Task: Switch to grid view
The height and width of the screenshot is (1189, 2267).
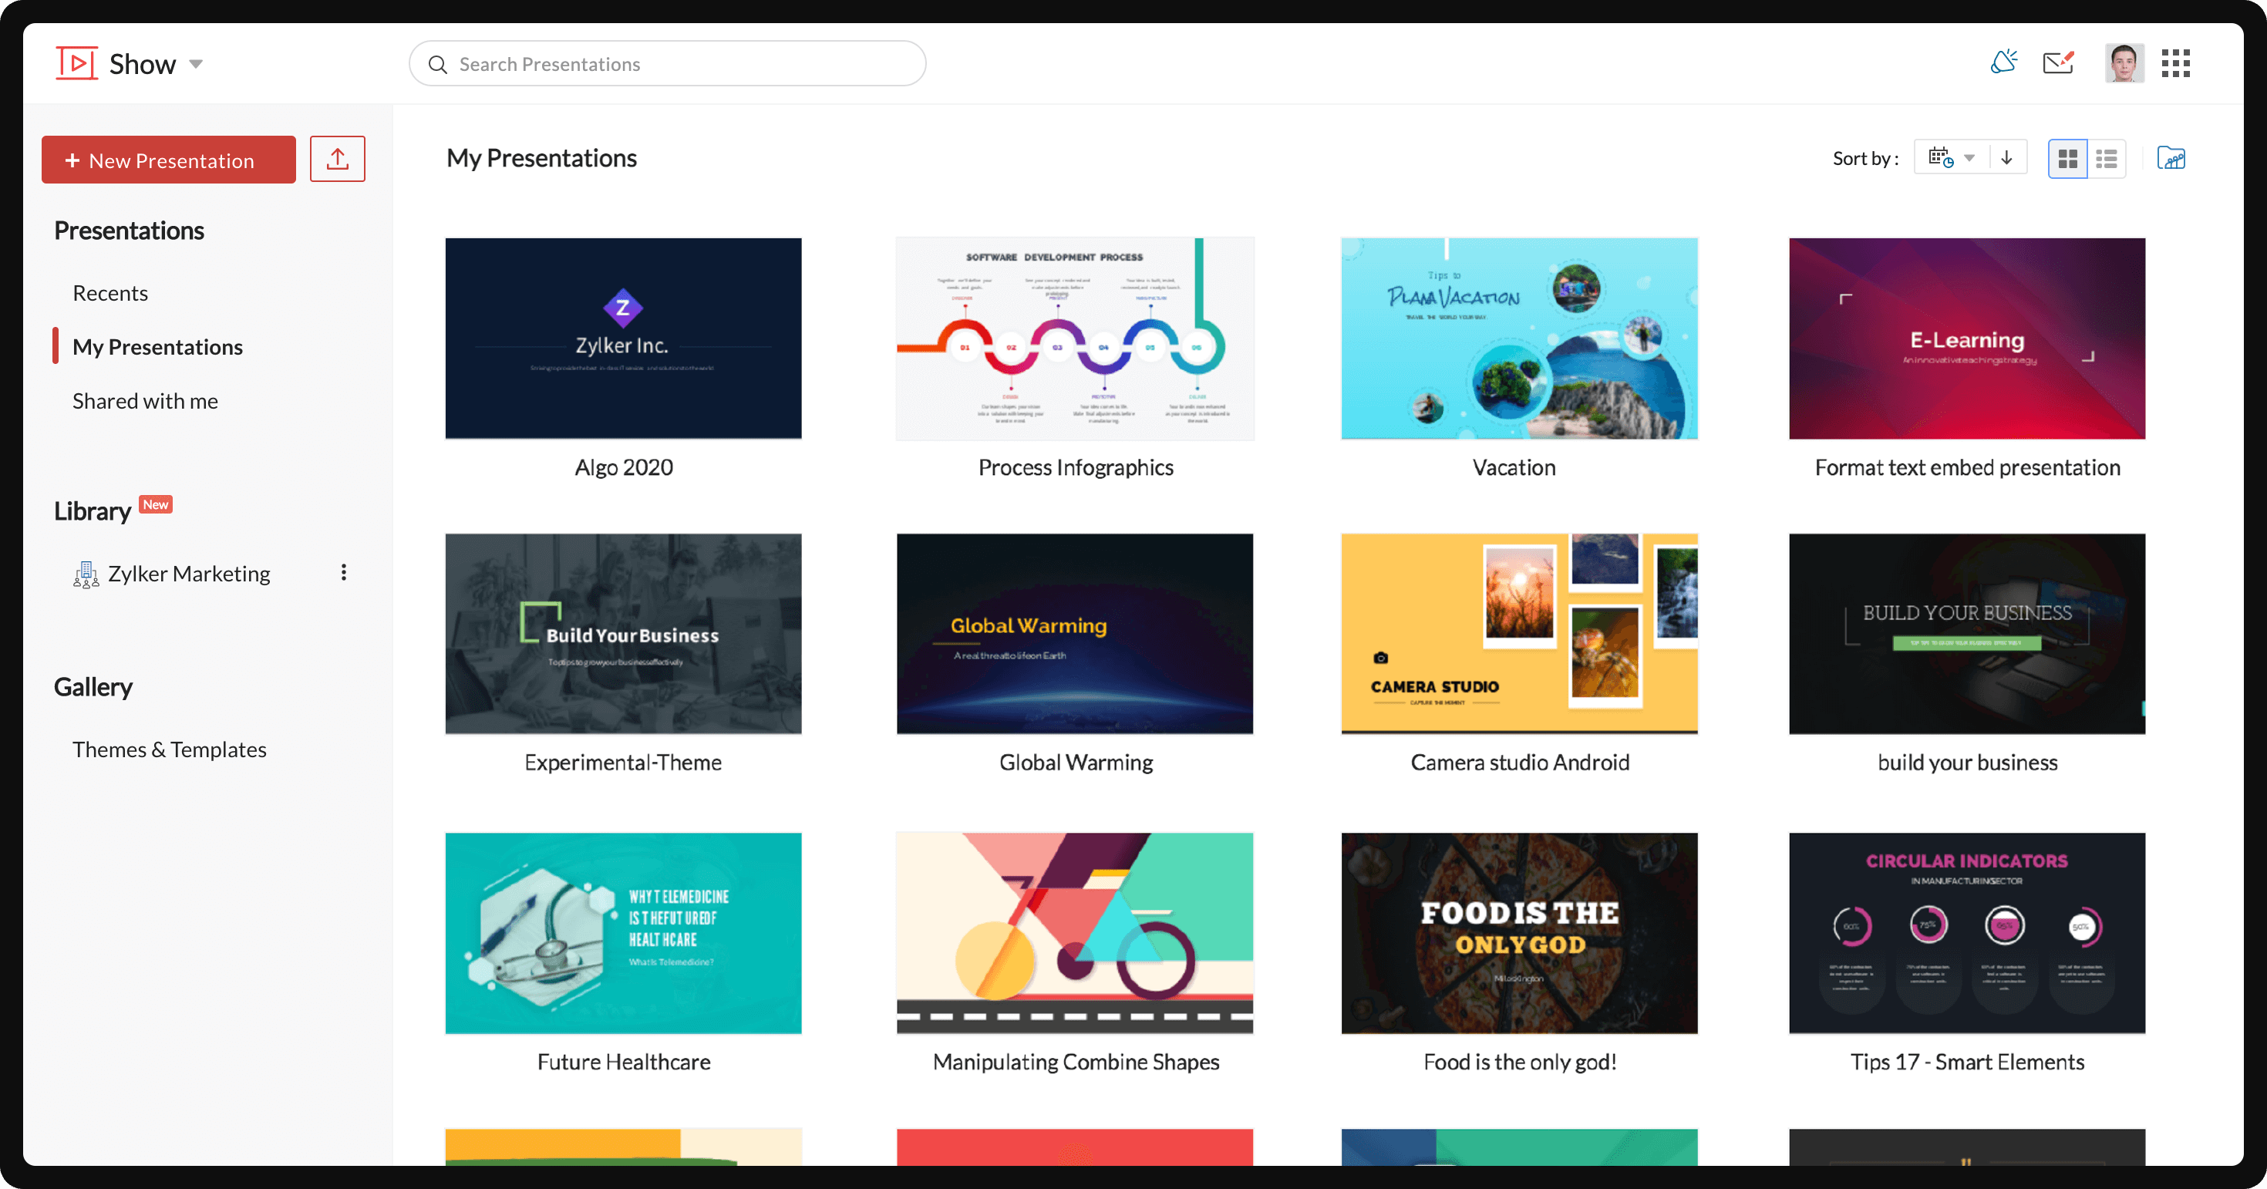Action: [2067, 158]
